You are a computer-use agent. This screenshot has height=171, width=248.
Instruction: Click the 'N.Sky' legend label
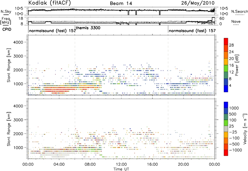coord(6,12)
